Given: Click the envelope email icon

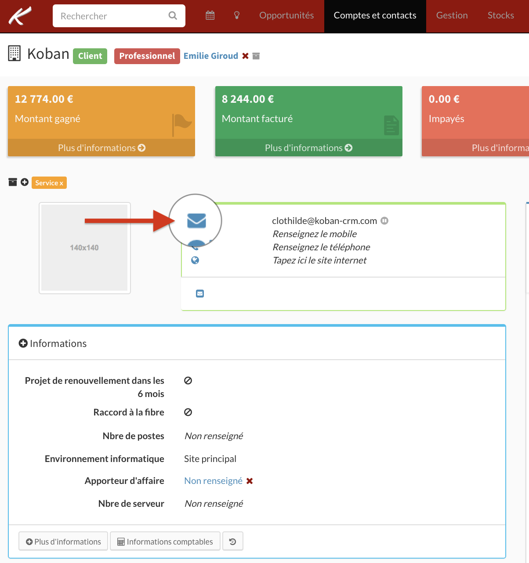Looking at the screenshot, I should click(x=196, y=220).
